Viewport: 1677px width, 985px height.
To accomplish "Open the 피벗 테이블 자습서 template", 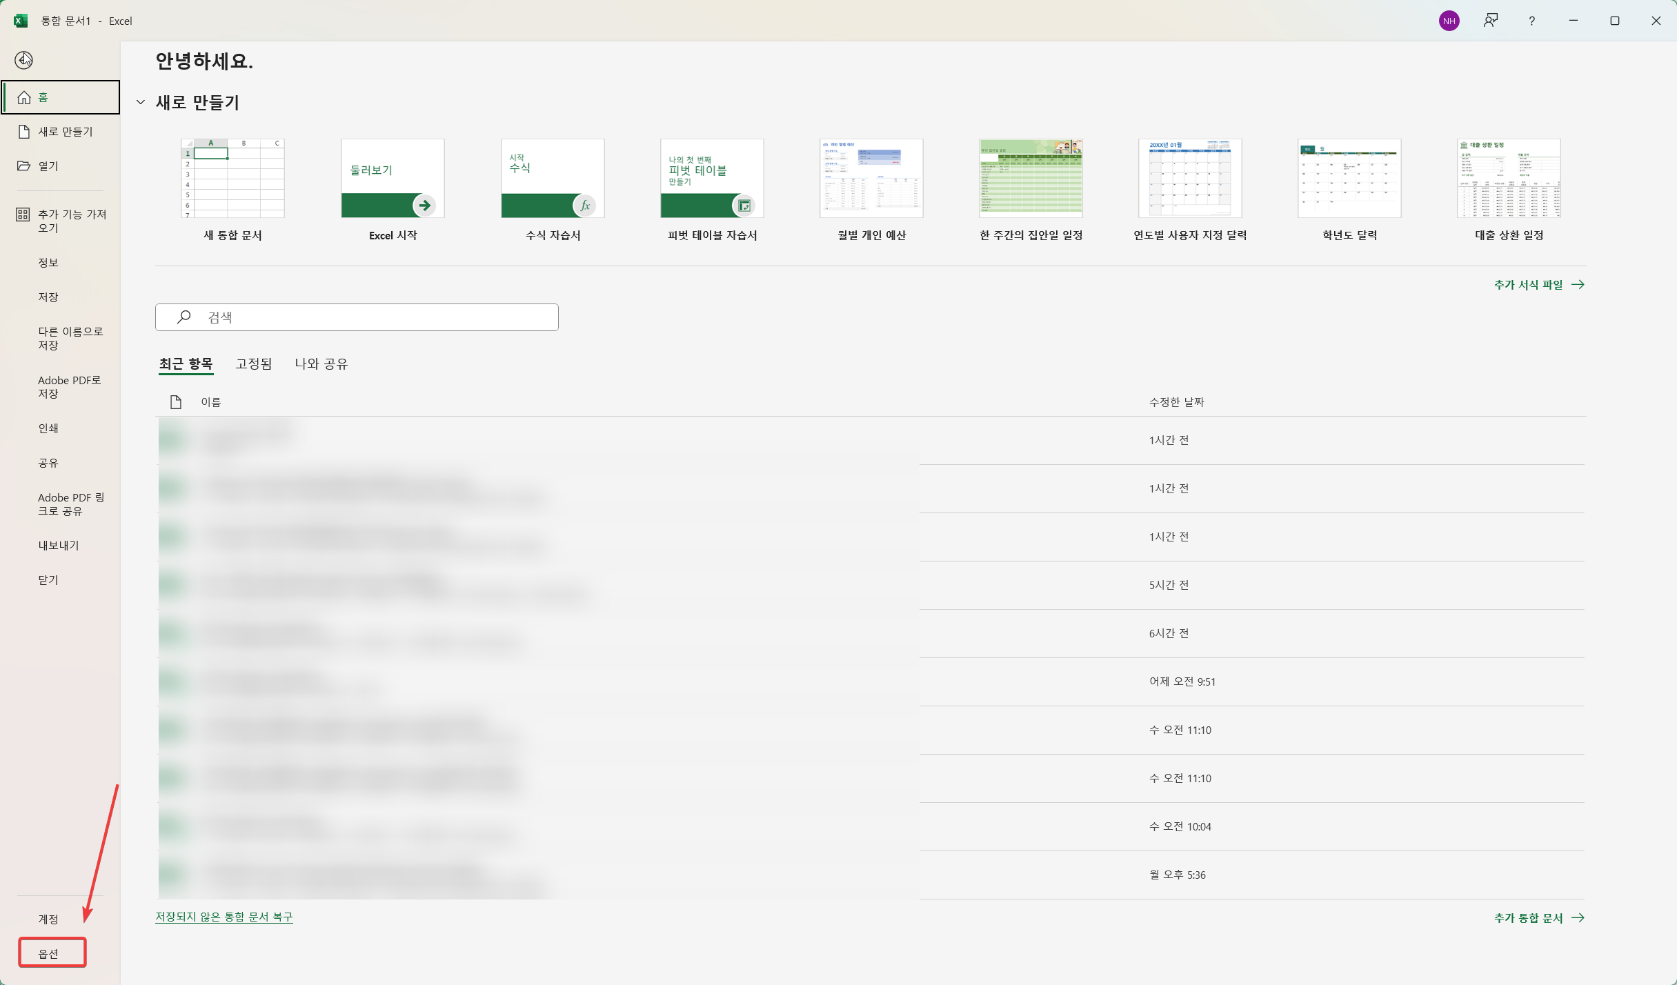I will [x=712, y=178].
